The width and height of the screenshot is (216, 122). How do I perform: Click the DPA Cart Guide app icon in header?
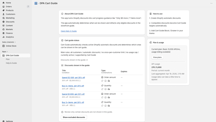coord(36,3)
